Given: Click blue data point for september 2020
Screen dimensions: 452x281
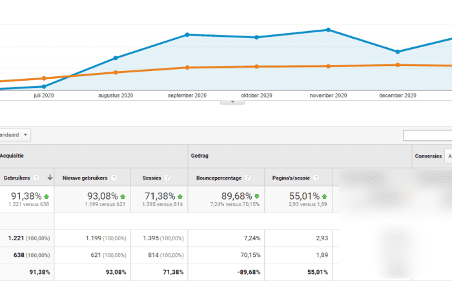Looking at the screenshot, I should 187,34.
